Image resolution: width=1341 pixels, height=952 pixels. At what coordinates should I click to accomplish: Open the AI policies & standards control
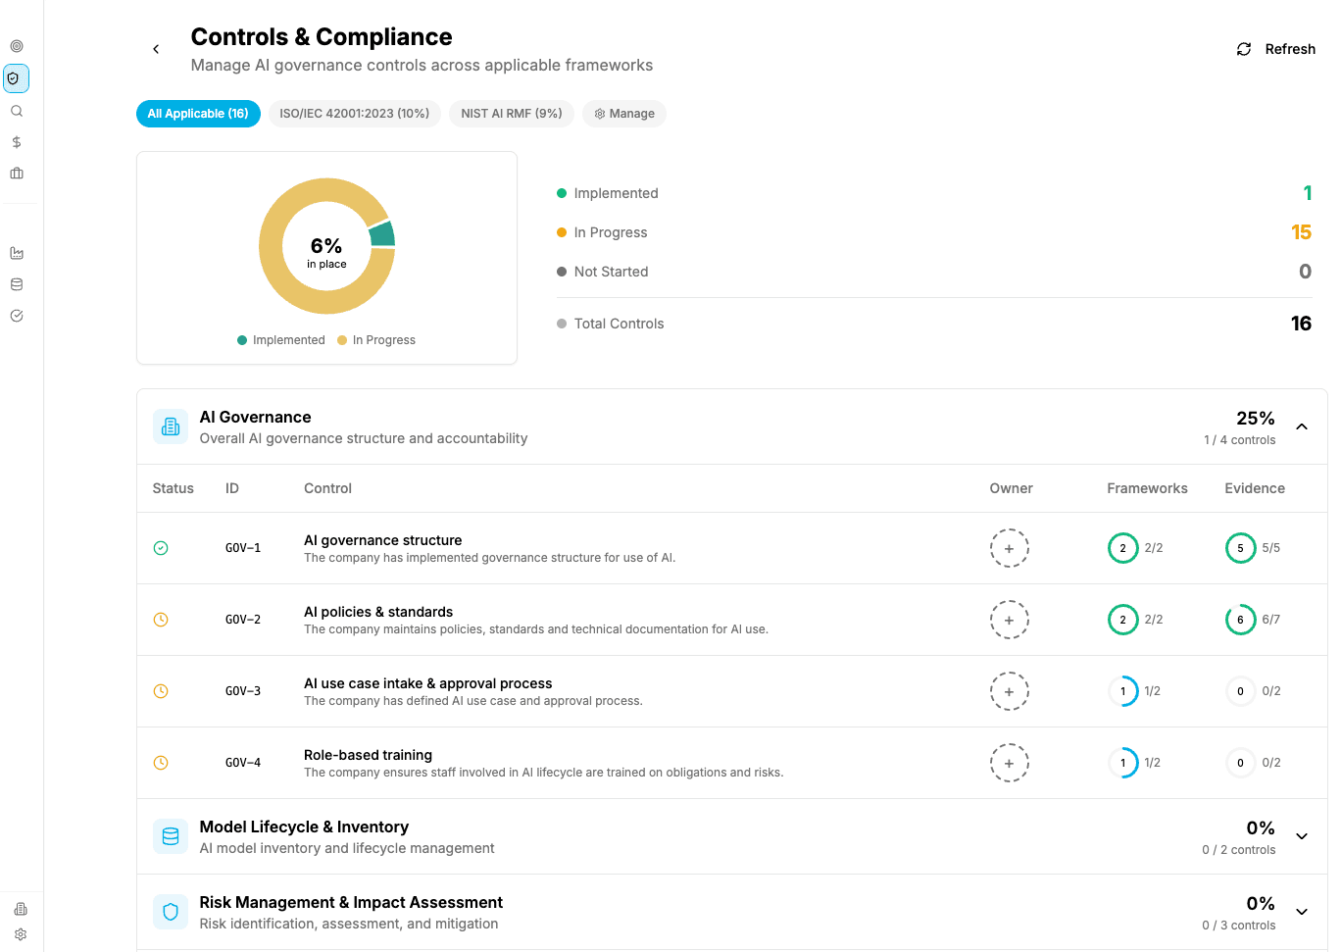[378, 612]
